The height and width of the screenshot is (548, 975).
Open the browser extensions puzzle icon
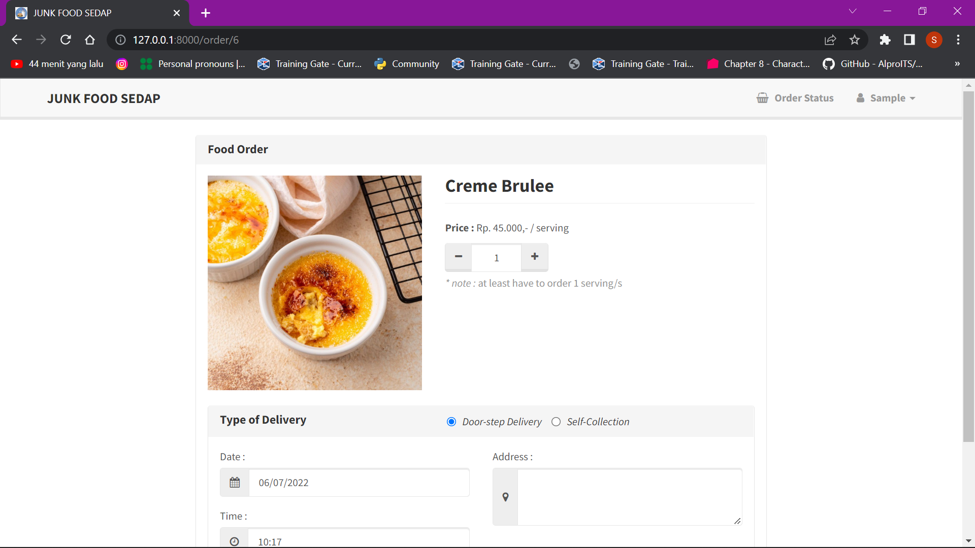click(x=885, y=40)
